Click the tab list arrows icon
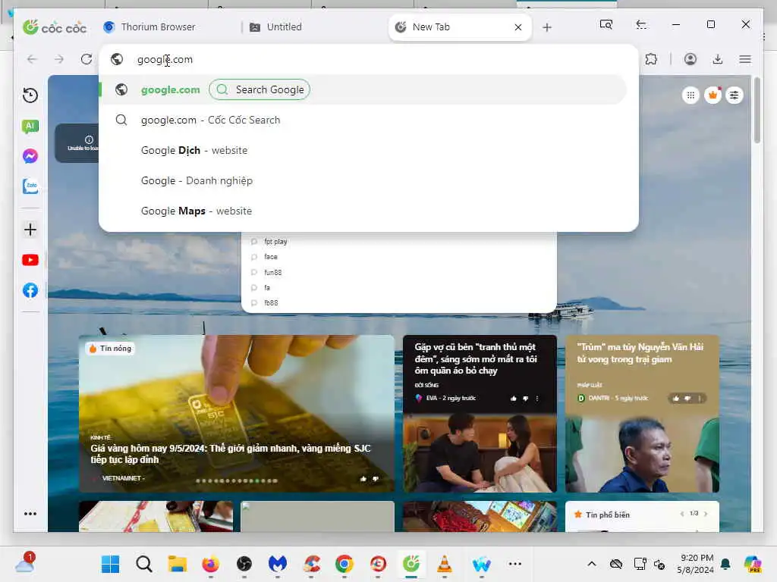777x582 pixels. click(641, 24)
